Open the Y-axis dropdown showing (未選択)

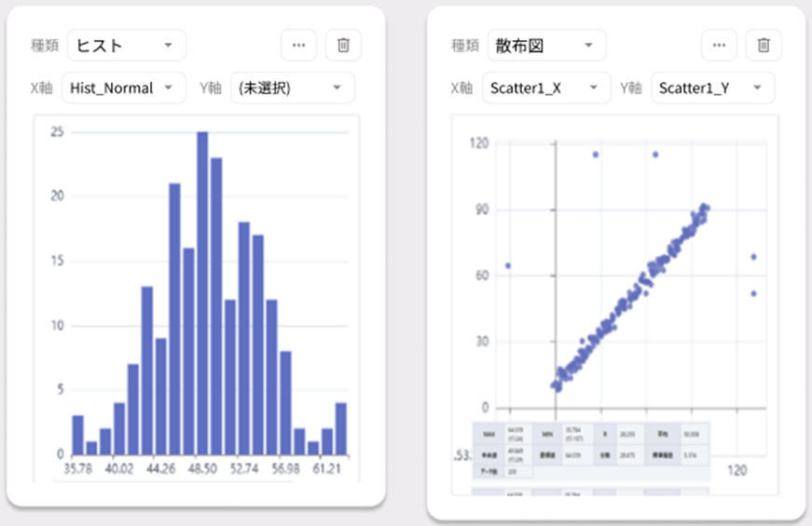[293, 88]
